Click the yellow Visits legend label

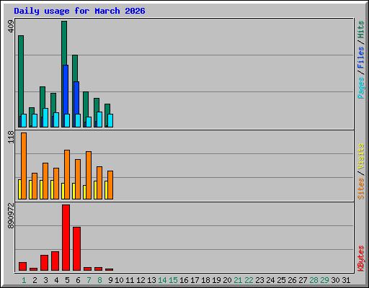point(360,156)
